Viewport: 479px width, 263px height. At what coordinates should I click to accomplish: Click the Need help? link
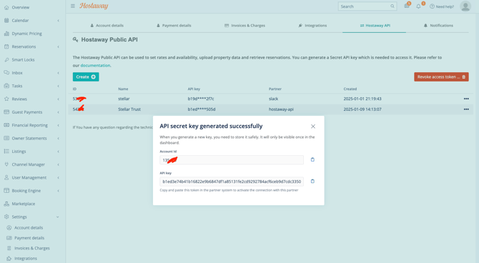tap(442, 6)
